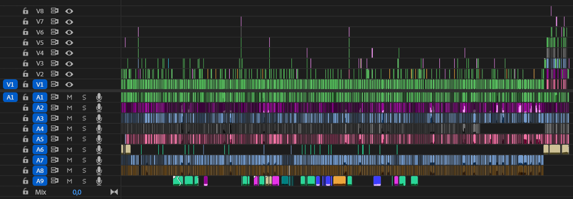573x199 pixels.
Task: Mute audio track A3
Action: pyautogui.click(x=70, y=118)
